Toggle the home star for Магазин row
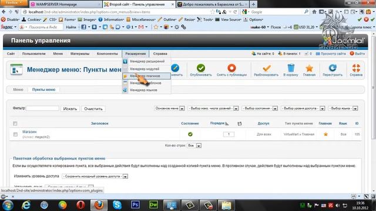Viewport: 376px width, 211px height. (325, 134)
